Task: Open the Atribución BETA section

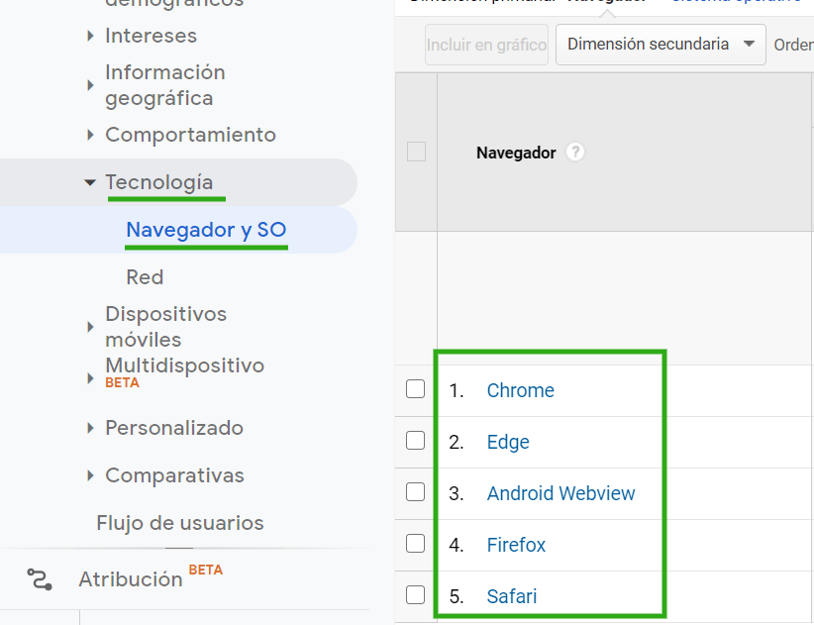Action: tap(151, 578)
